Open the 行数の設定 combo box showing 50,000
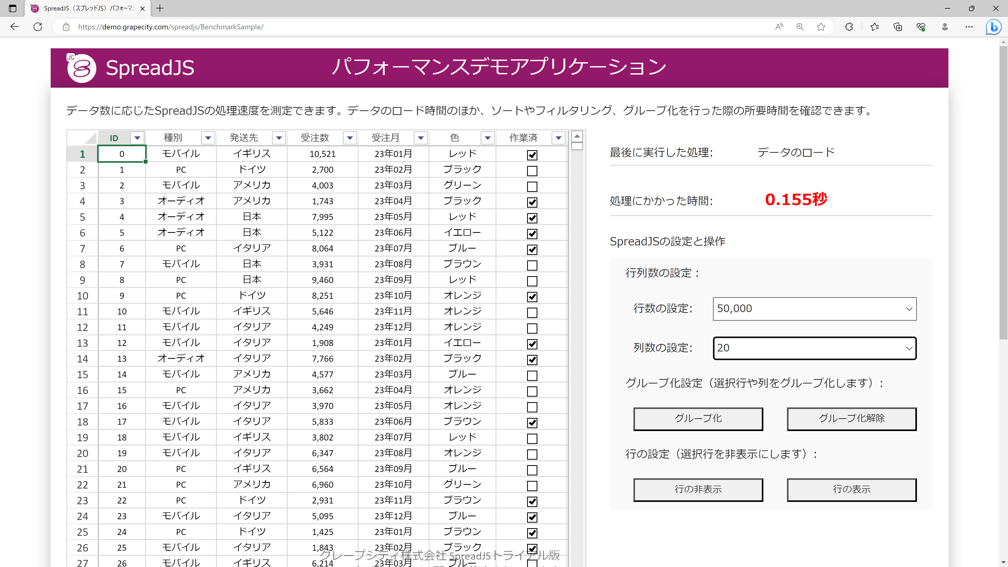 pyautogui.click(x=815, y=309)
